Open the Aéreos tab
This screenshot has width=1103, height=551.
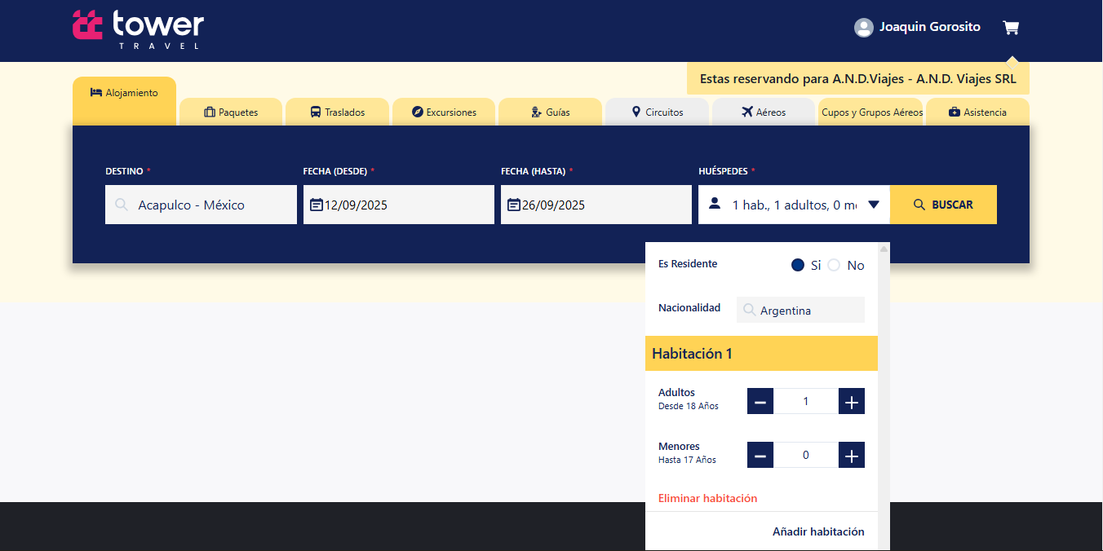pyautogui.click(x=764, y=112)
